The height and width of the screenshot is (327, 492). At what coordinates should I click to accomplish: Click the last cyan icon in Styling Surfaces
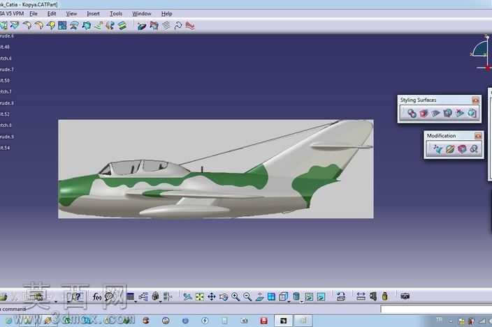click(471, 113)
